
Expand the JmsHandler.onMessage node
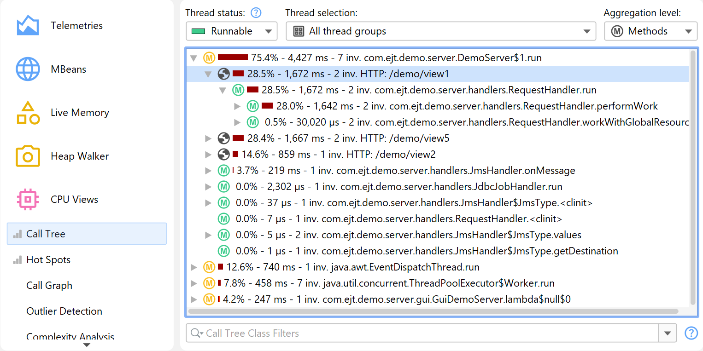(x=209, y=171)
